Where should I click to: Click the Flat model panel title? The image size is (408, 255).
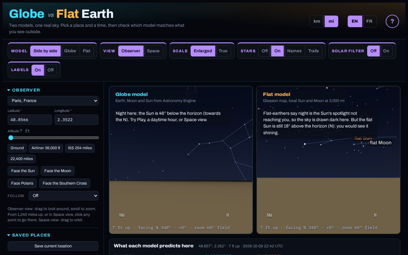(x=276, y=94)
